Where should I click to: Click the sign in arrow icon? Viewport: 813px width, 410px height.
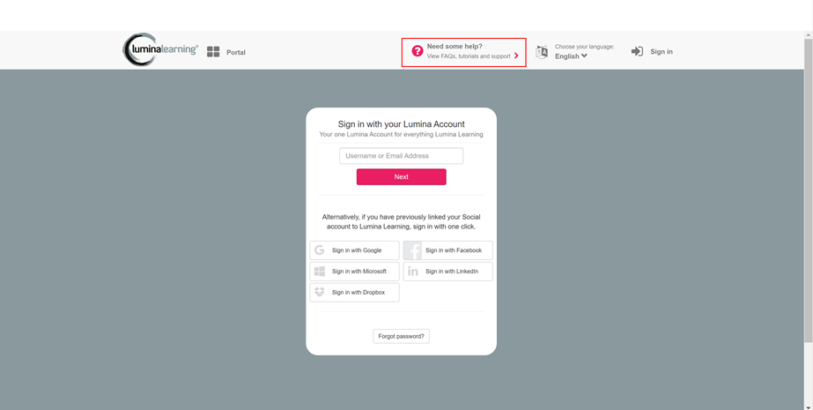pyautogui.click(x=637, y=51)
